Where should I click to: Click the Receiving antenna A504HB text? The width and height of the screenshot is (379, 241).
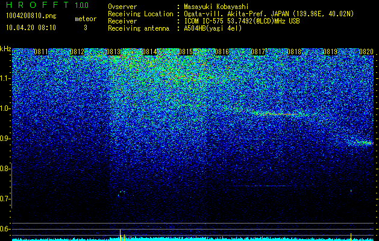click(x=175, y=28)
